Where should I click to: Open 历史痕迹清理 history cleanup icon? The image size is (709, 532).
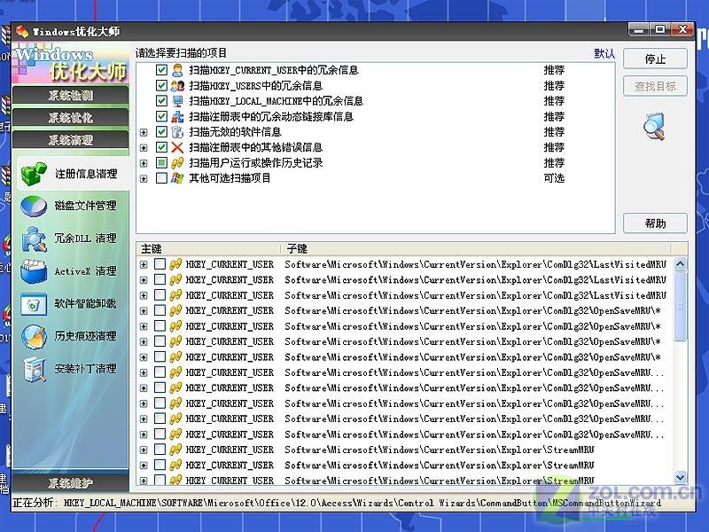point(34,337)
